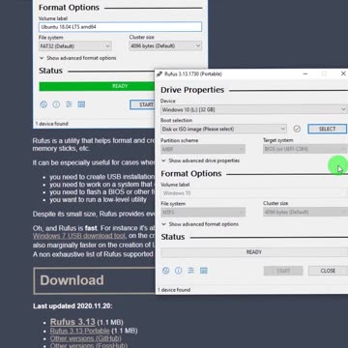Click the READY status bar in Rufus window
The image size is (348, 348).
pyautogui.click(x=254, y=252)
